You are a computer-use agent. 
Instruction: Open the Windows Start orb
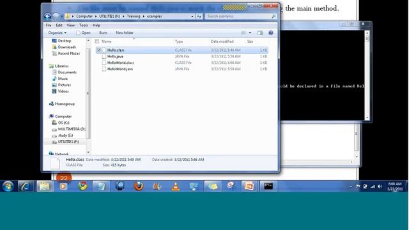(8, 186)
